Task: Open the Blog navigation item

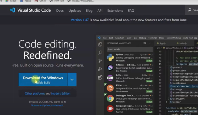Action: pos(89,11)
